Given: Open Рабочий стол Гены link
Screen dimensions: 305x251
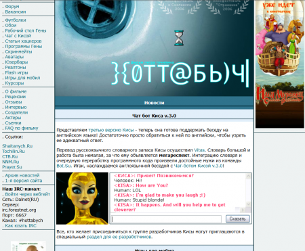Looking at the screenshot, I should click(26, 30).
